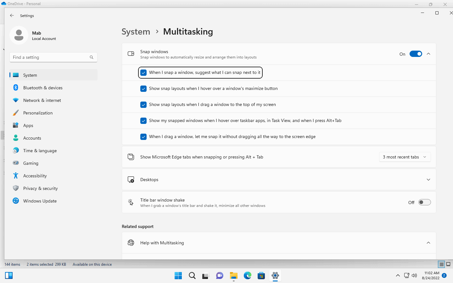The image size is (453, 283).
Task: Click the Desktops icon
Action: tap(131, 179)
